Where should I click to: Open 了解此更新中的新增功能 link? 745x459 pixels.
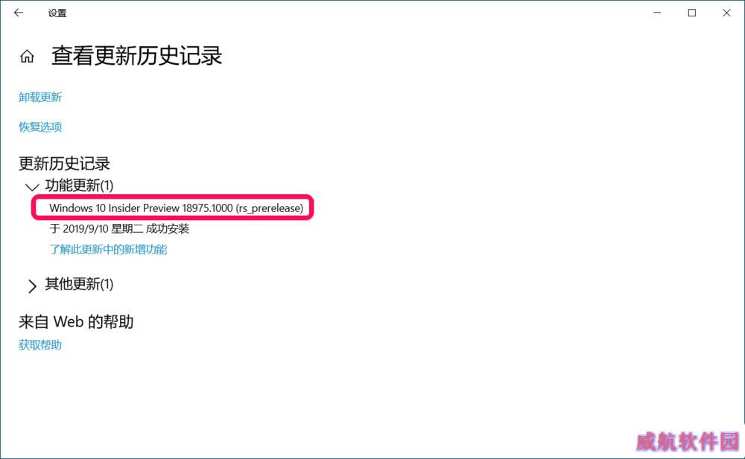(x=108, y=249)
